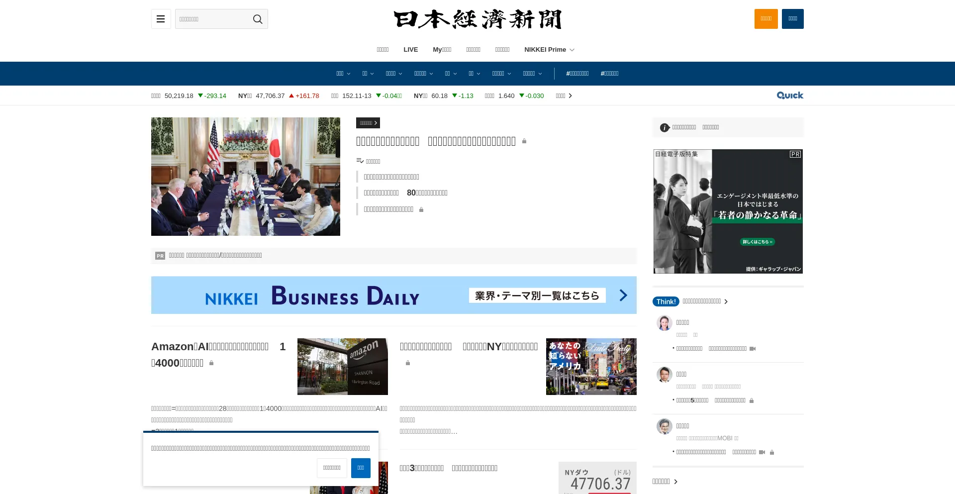The image size is (955, 494).
Task: Open the hamburger menu in the header
Action: click(161, 19)
